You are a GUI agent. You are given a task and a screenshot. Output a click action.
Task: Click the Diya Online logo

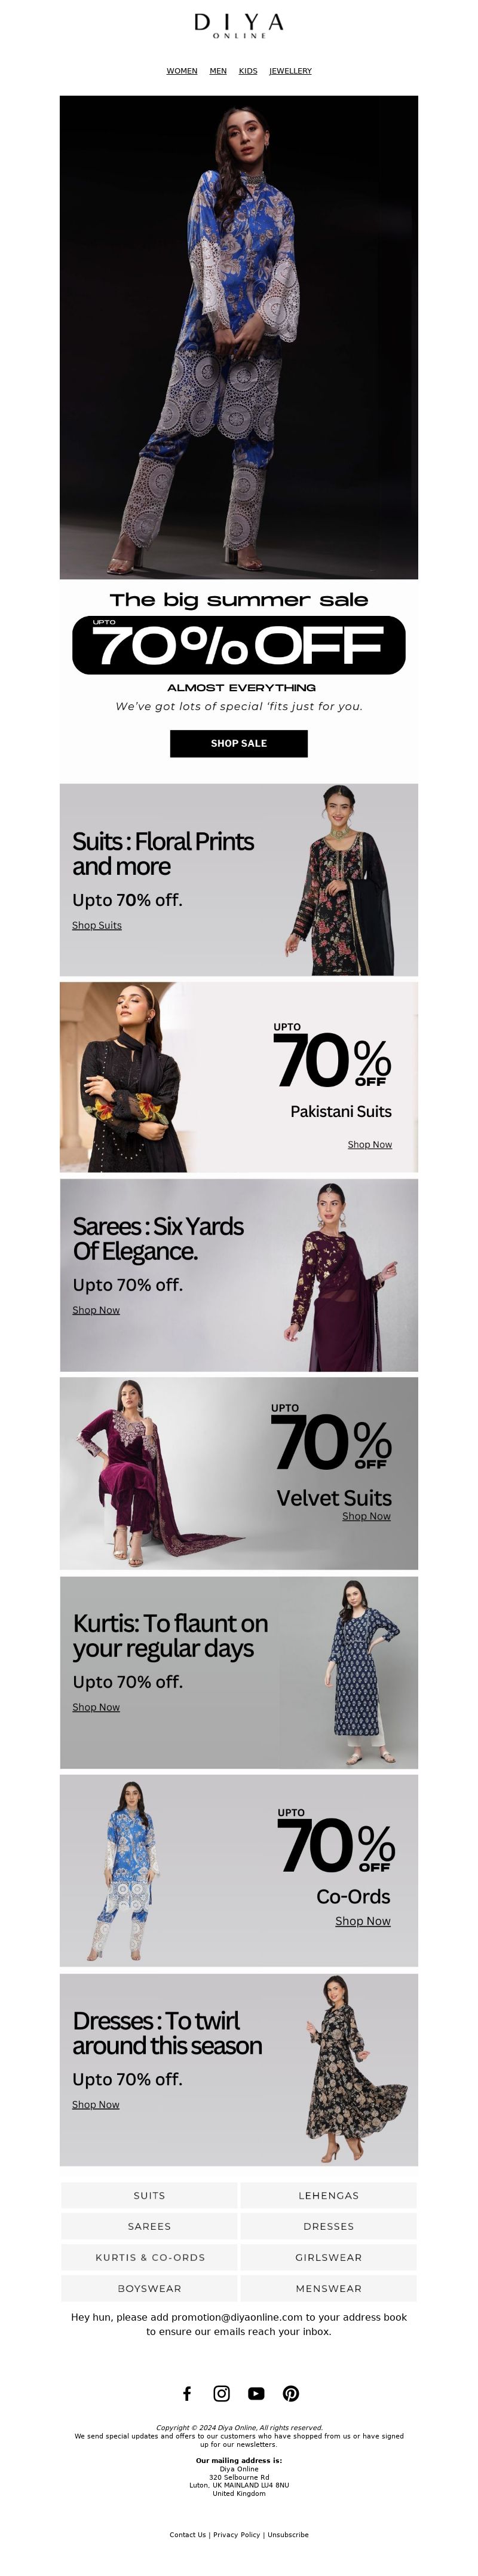[x=239, y=25]
